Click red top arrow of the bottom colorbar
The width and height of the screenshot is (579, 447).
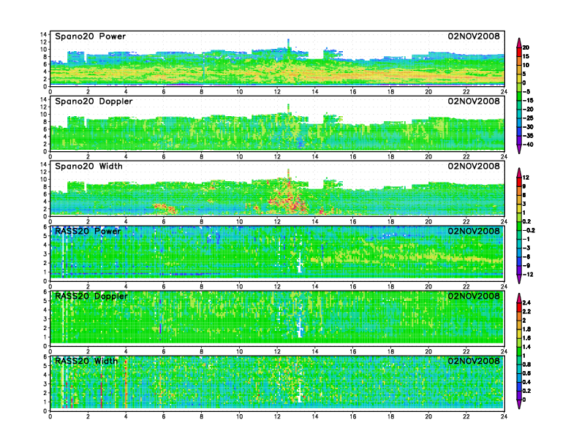point(518,296)
